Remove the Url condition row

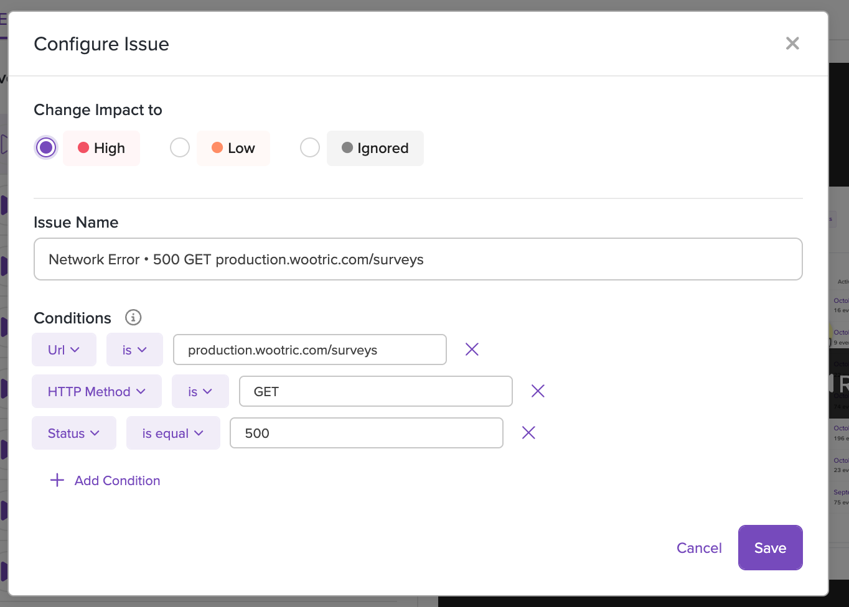pyautogui.click(x=472, y=350)
